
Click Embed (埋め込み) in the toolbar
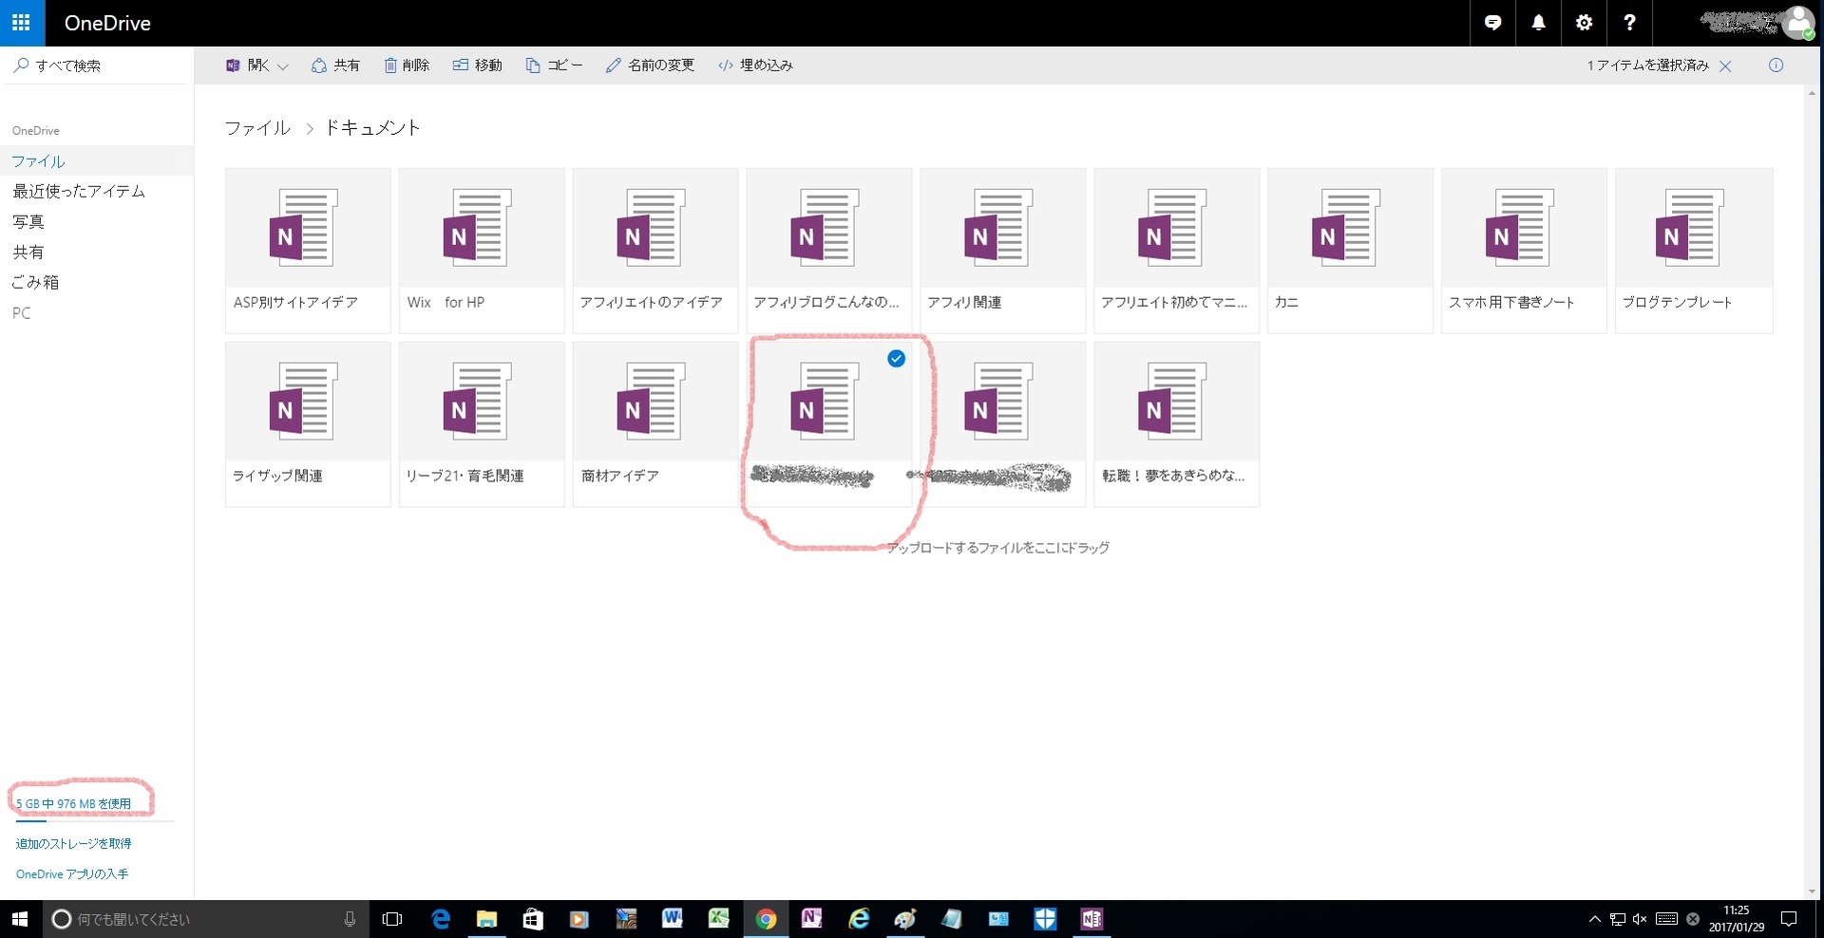[755, 66]
